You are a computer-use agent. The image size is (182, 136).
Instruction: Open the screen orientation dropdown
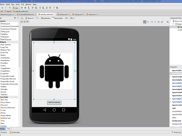pyautogui.click(x=37, y=18)
